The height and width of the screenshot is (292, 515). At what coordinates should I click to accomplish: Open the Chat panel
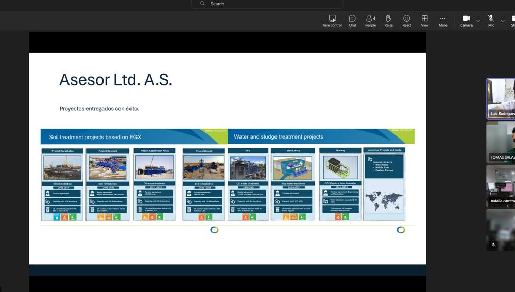click(x=352, y=21)
